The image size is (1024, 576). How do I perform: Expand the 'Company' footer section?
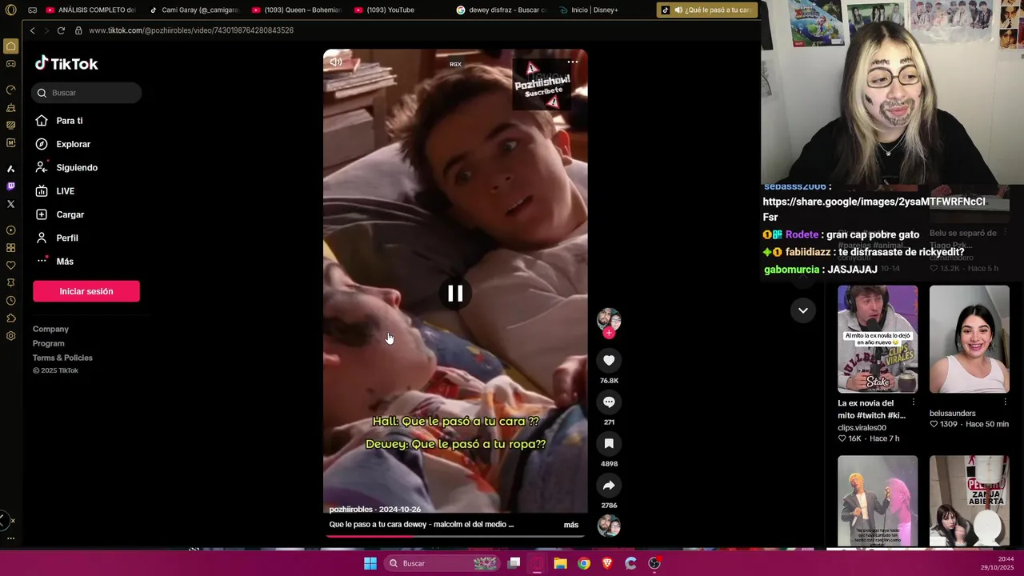[x=50, y=329]
